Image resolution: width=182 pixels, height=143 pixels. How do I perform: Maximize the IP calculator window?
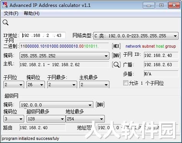[x=161, y=5]
